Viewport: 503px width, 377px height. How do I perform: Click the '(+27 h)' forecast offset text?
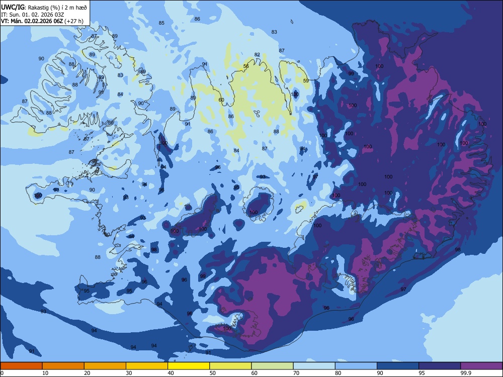[x=74, y=21]
